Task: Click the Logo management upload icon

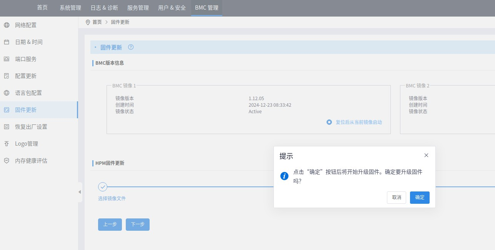Action: 7,144
